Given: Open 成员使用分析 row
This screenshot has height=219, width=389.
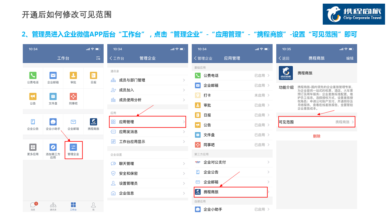Looking at the screenshot, I should (148, 100).
